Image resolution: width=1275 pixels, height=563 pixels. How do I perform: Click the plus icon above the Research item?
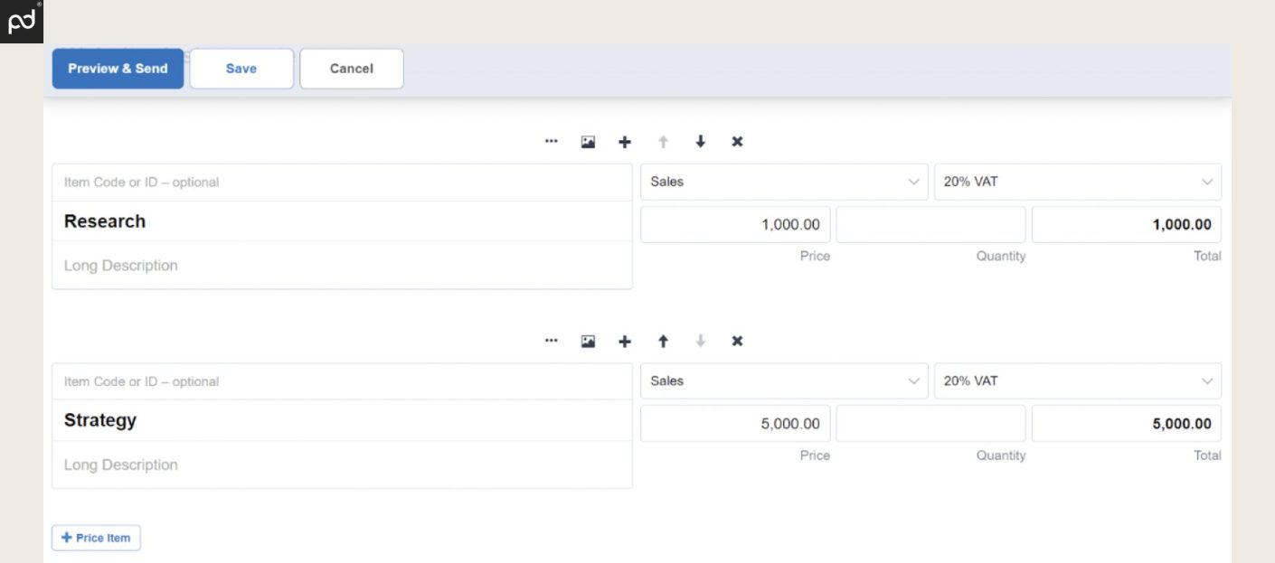click(x=625, y=141)
